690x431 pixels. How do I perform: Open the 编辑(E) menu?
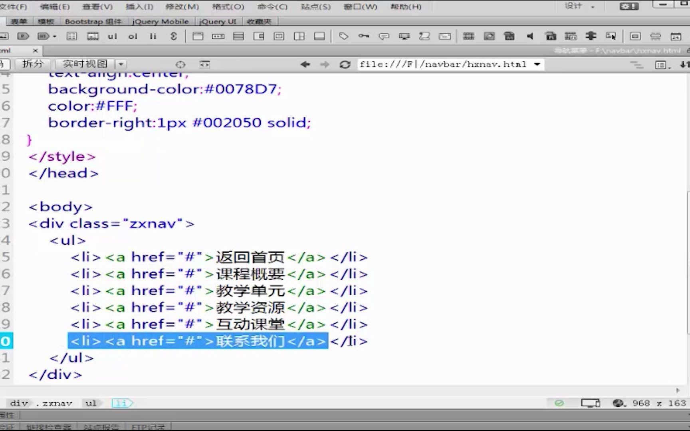(55, 7)
